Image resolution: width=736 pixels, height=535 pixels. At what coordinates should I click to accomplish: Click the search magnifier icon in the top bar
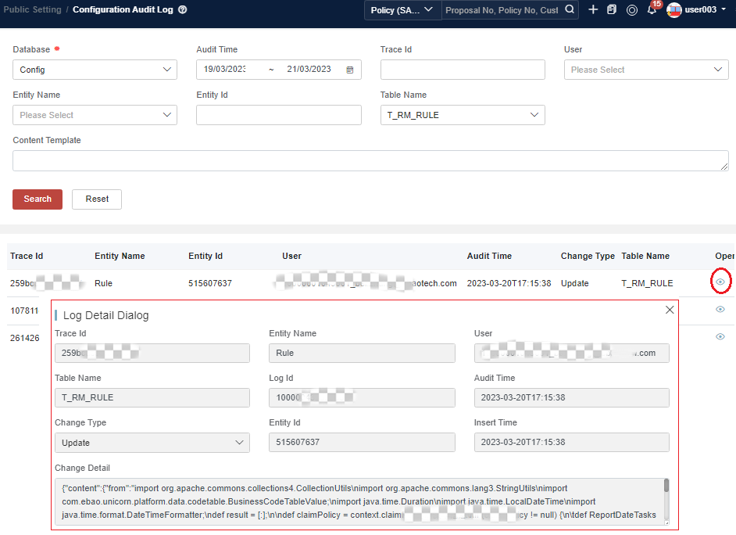[x=570, y=10]
